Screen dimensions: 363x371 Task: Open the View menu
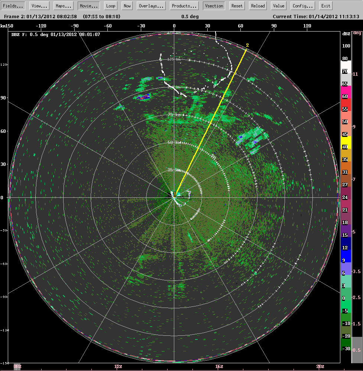pyautogui.click(x=39, y=6)
